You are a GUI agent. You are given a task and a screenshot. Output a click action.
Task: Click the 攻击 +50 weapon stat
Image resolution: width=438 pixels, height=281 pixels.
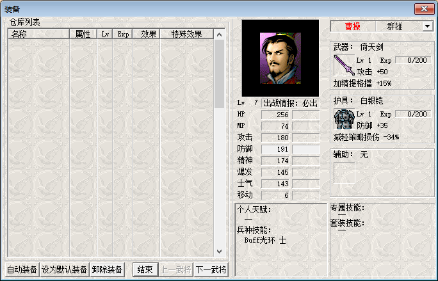(372, 72)
